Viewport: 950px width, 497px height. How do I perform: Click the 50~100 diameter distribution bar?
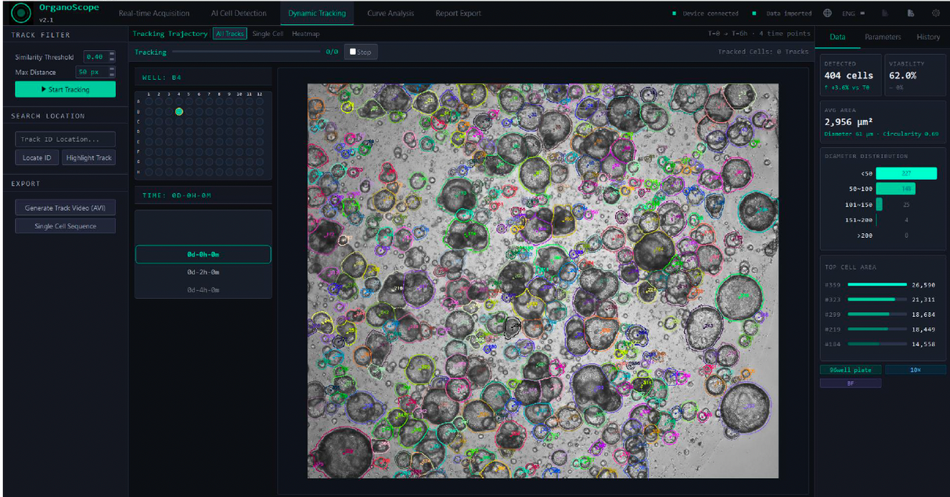click(x=895, y=189)
